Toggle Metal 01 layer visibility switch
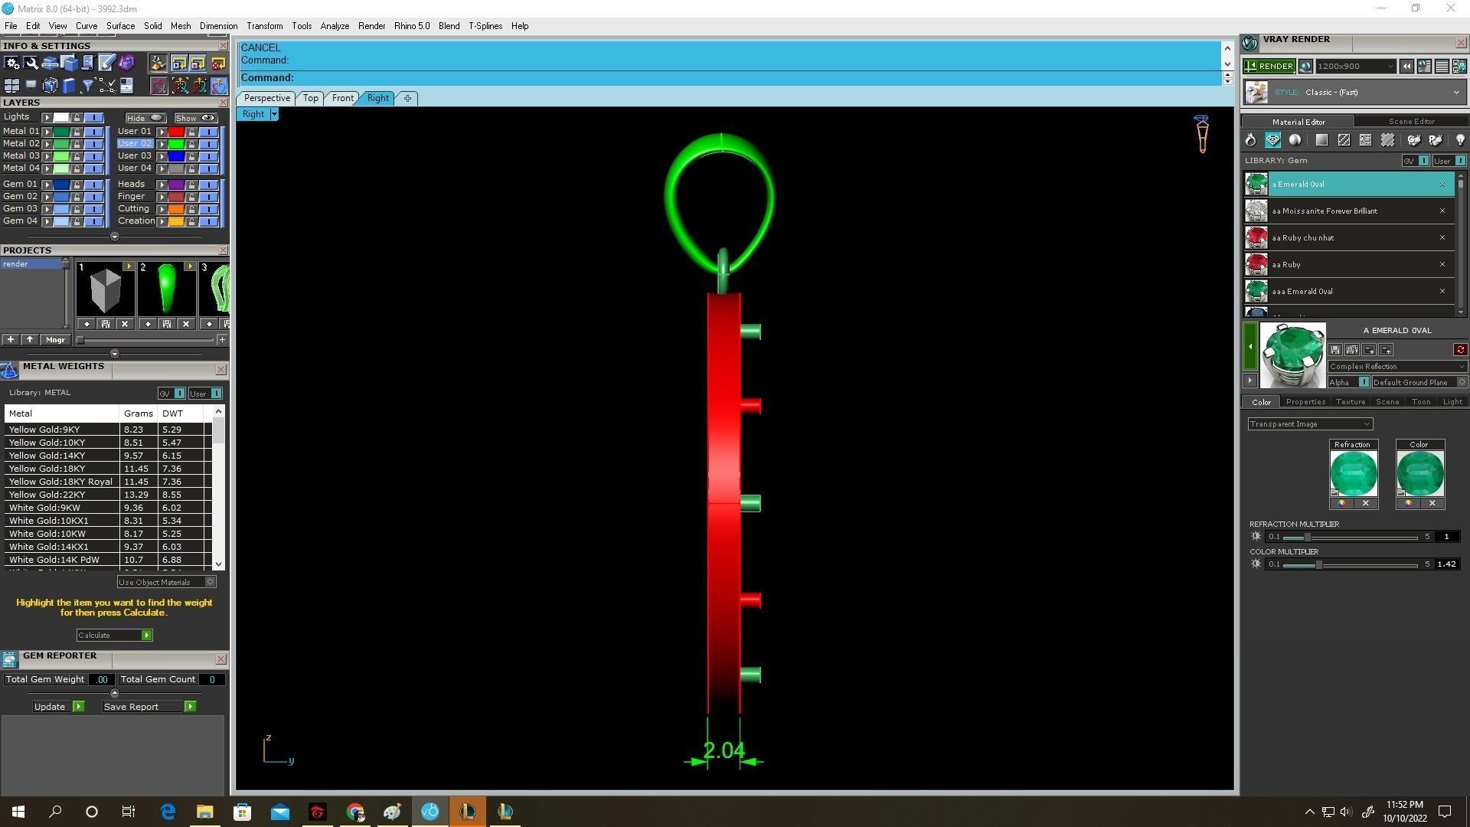This screenshot has height=827, width=1470. coord(93,132)
